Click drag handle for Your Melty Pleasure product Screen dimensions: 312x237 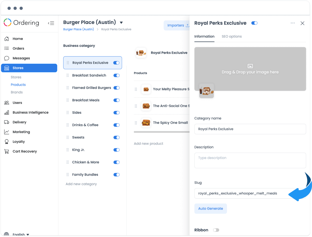pos(136,89)
